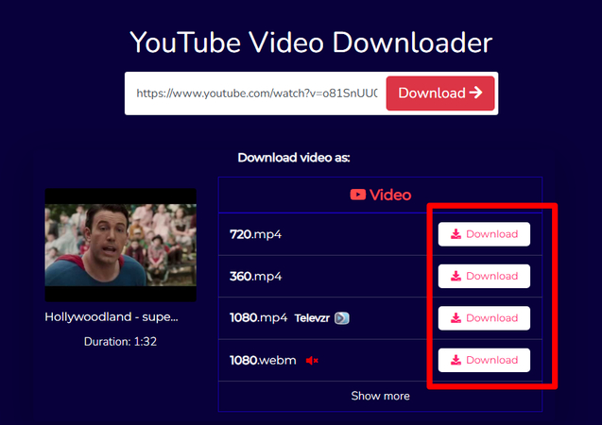Click the 'Duration: 1:32' text

tap(121, 341)
